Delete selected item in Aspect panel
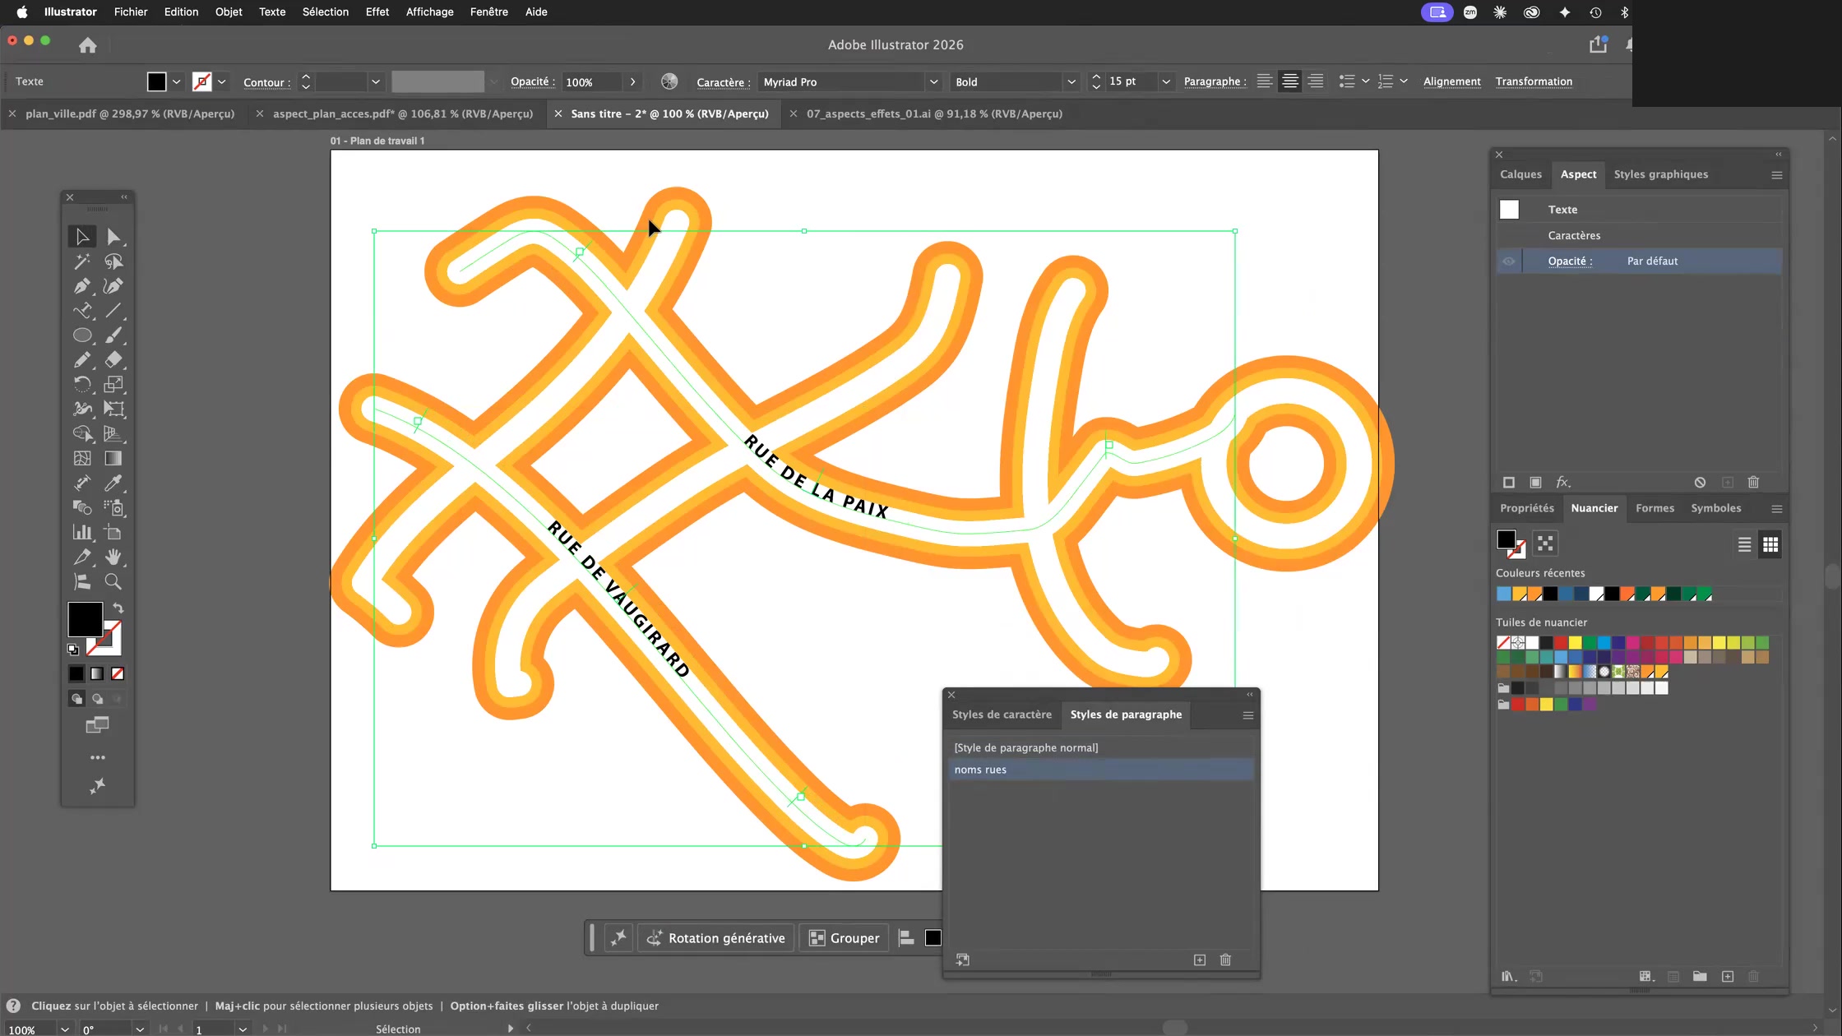 [x=1753, y=483]
